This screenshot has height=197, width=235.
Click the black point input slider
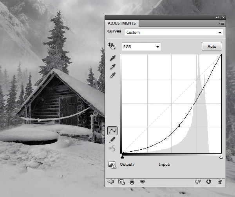point(123,157)
